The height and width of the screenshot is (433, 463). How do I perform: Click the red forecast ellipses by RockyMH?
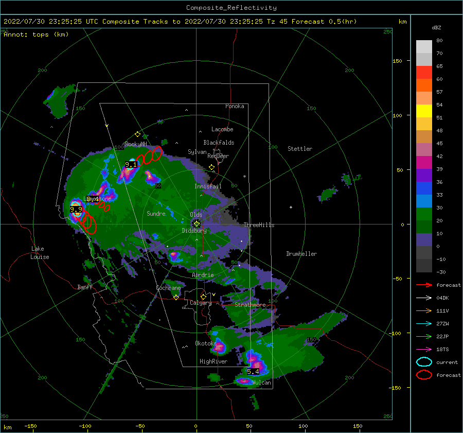point(149,157)
